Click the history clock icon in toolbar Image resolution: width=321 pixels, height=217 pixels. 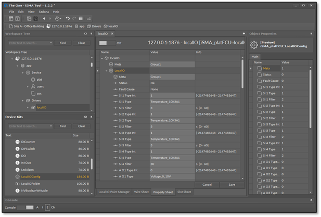point(58,18)
